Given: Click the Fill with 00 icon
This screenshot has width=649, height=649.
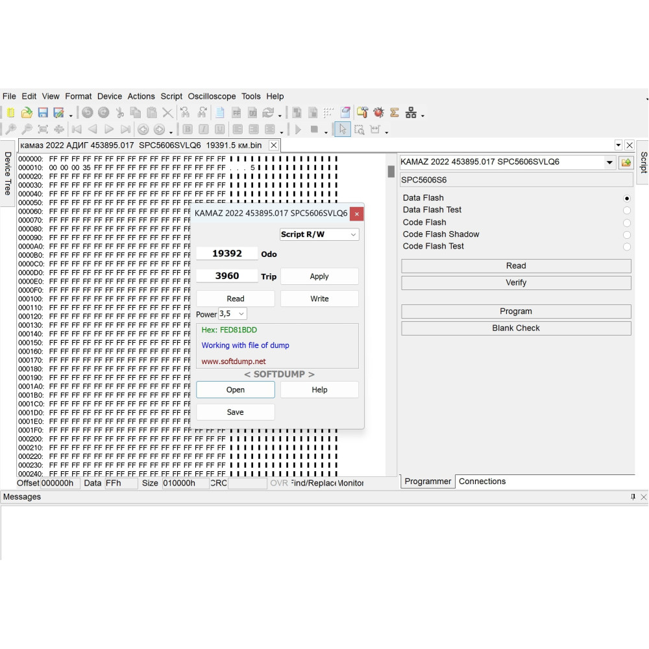Looking at the screenshot, I should point(252,112).
